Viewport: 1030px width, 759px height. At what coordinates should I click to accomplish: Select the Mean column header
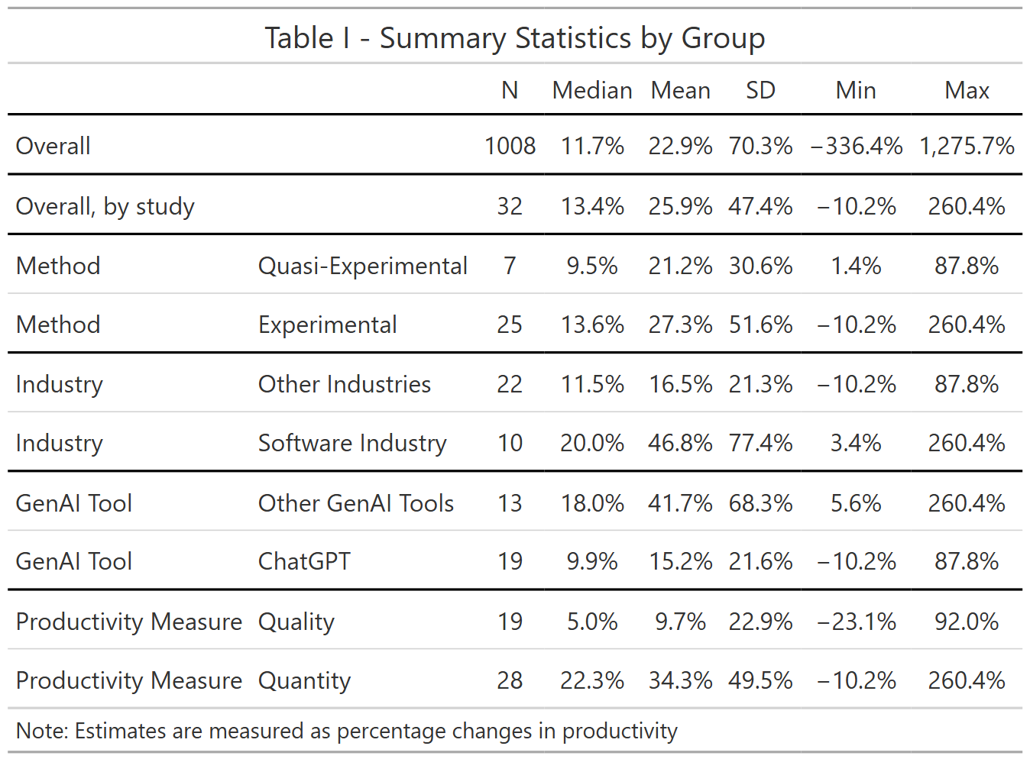click(680, 90)
